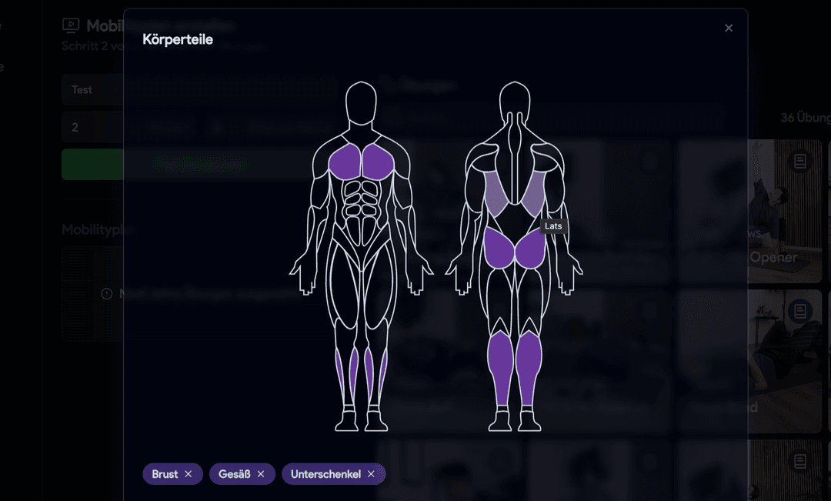Open document icon on middle exercise thumbnail

(x=800, y=311)
